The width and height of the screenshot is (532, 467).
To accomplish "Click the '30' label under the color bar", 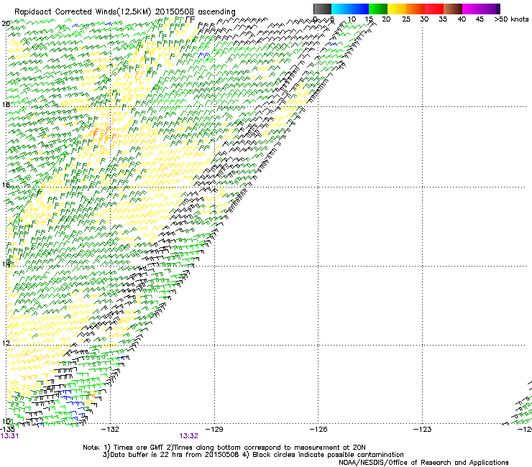I will tap(424, 19).
